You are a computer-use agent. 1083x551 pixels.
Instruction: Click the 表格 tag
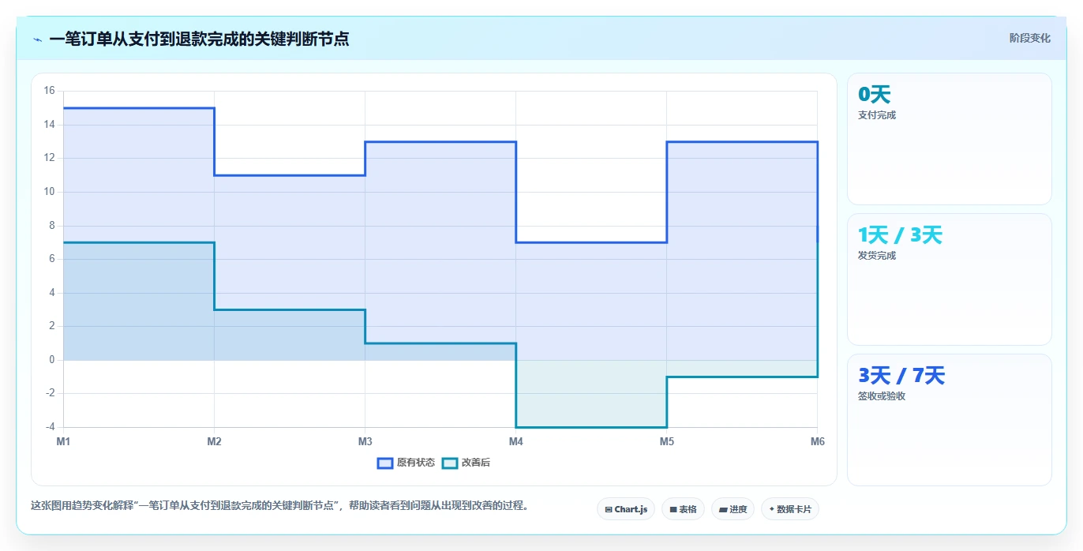click(x=683, y=509)
